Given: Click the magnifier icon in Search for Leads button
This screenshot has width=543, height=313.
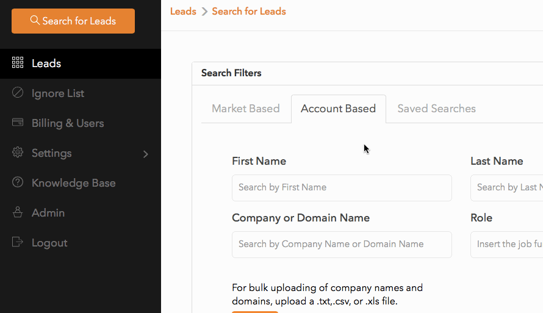Looking at the screenshot, I should (x=35, y=20).
